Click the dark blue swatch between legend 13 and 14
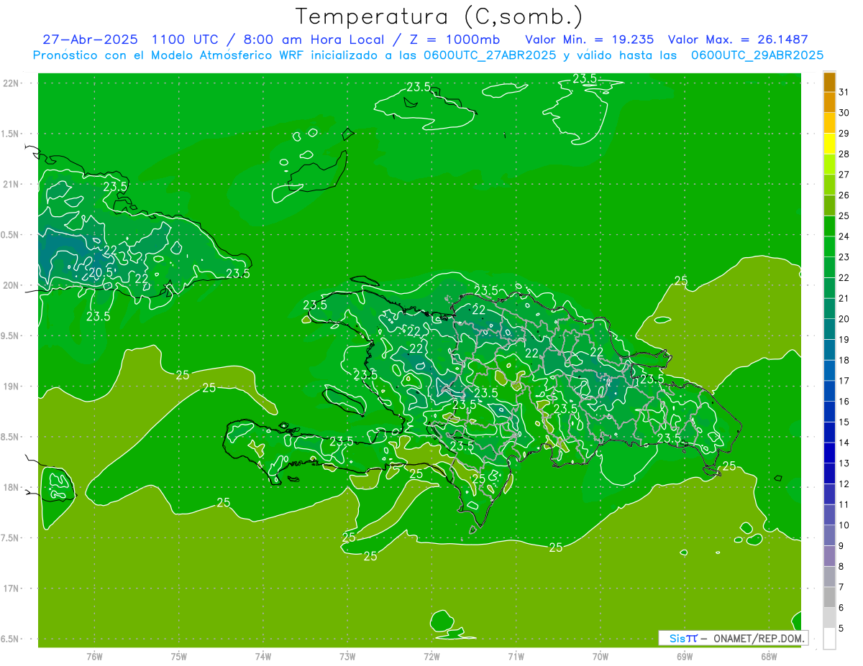 click(x=829, y=453)
